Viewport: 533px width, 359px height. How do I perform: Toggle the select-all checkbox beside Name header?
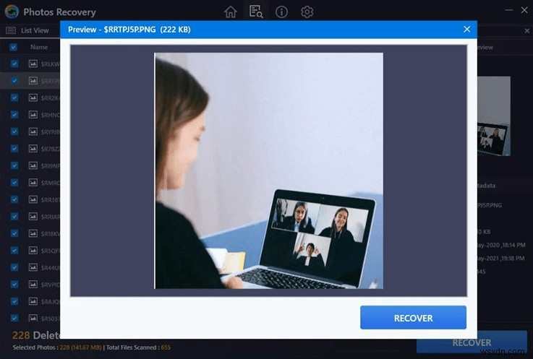coord(14,47)
